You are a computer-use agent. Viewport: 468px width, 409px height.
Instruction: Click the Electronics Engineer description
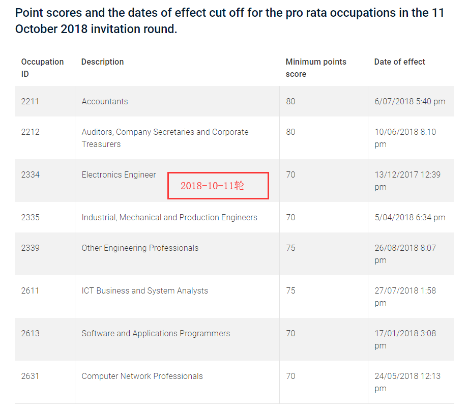pyautogui.click(x=119, y=174)
